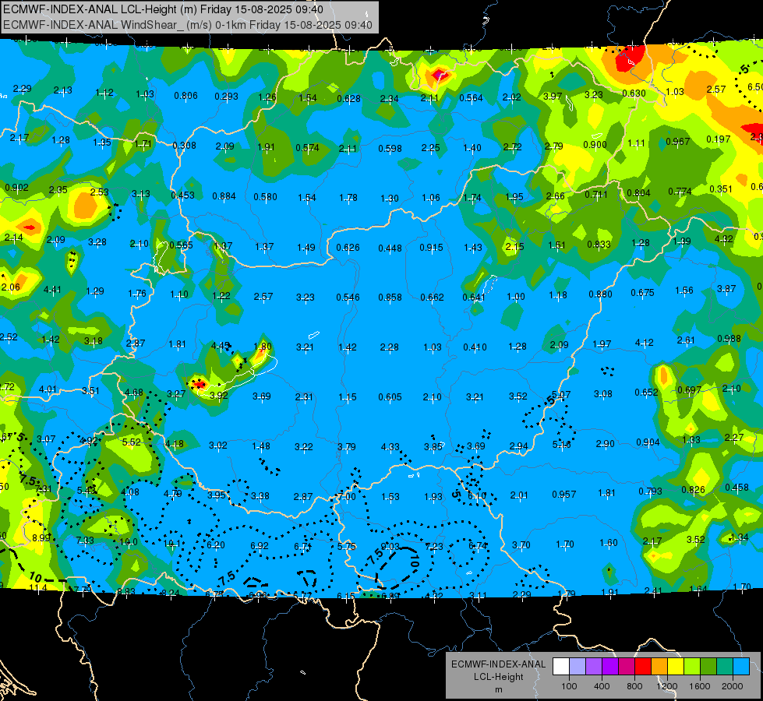Screen dimensions: 763x701
Task: Click the lime-green legend color swatch
Action: 691,667
